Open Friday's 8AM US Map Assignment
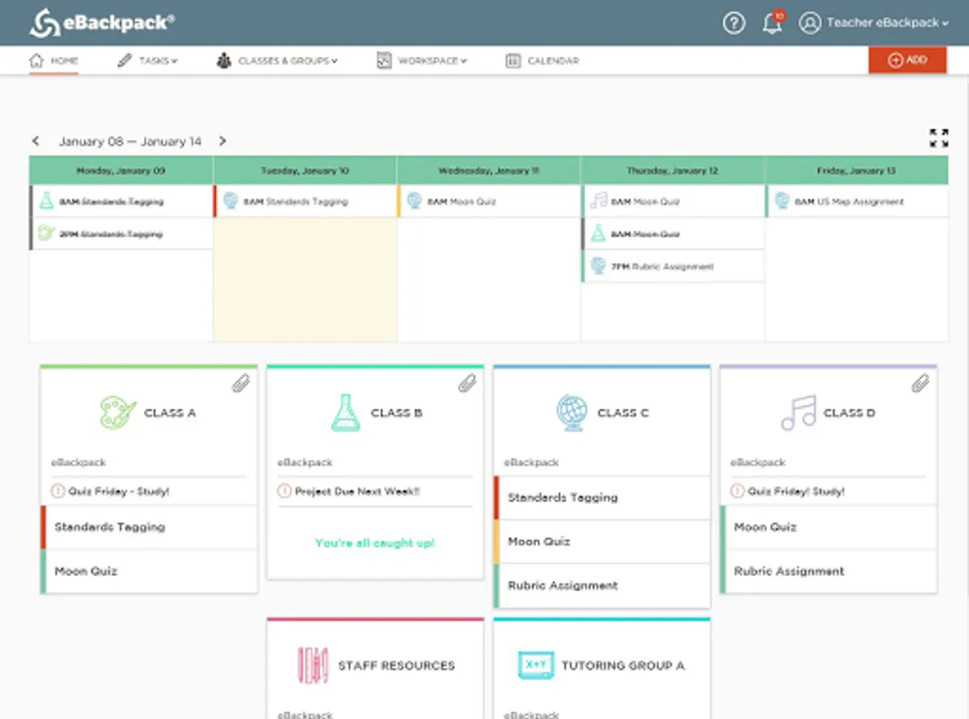Viewport: 969px width, 719px height. 857,201
